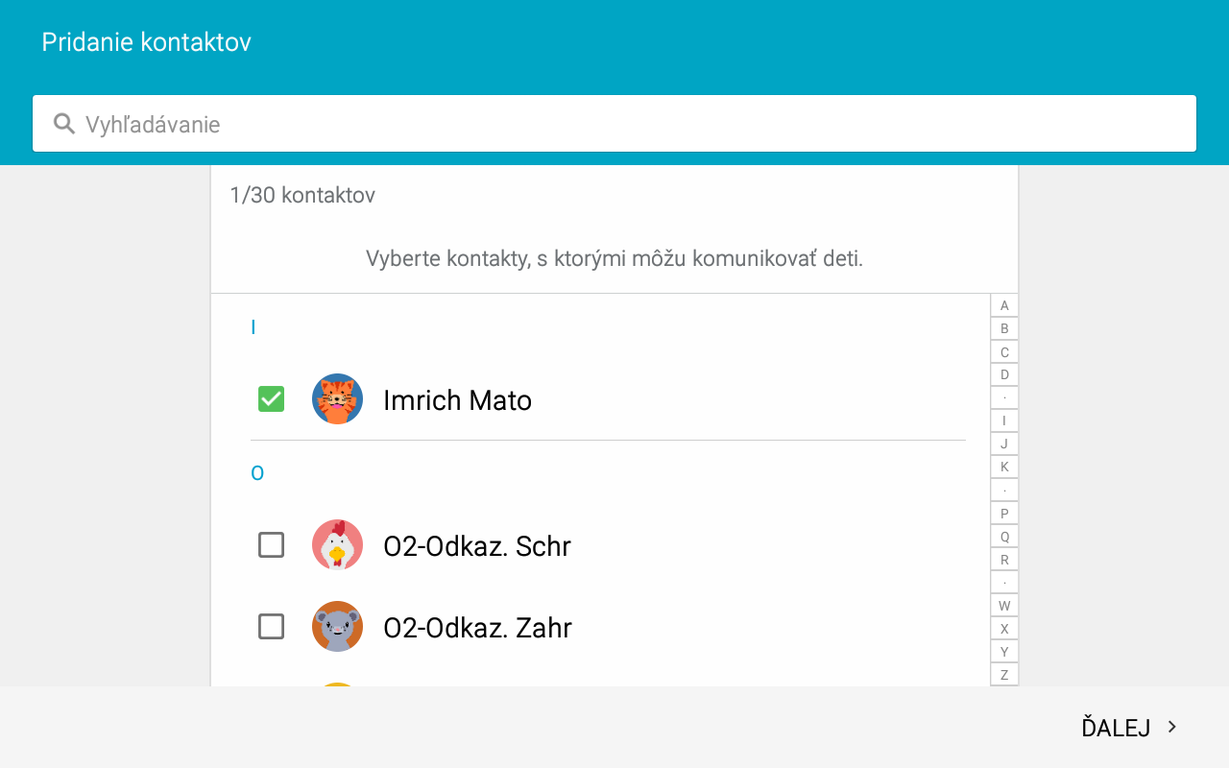
Task: Jump to letter Z in index
Action: click(x=1004, y=675)
